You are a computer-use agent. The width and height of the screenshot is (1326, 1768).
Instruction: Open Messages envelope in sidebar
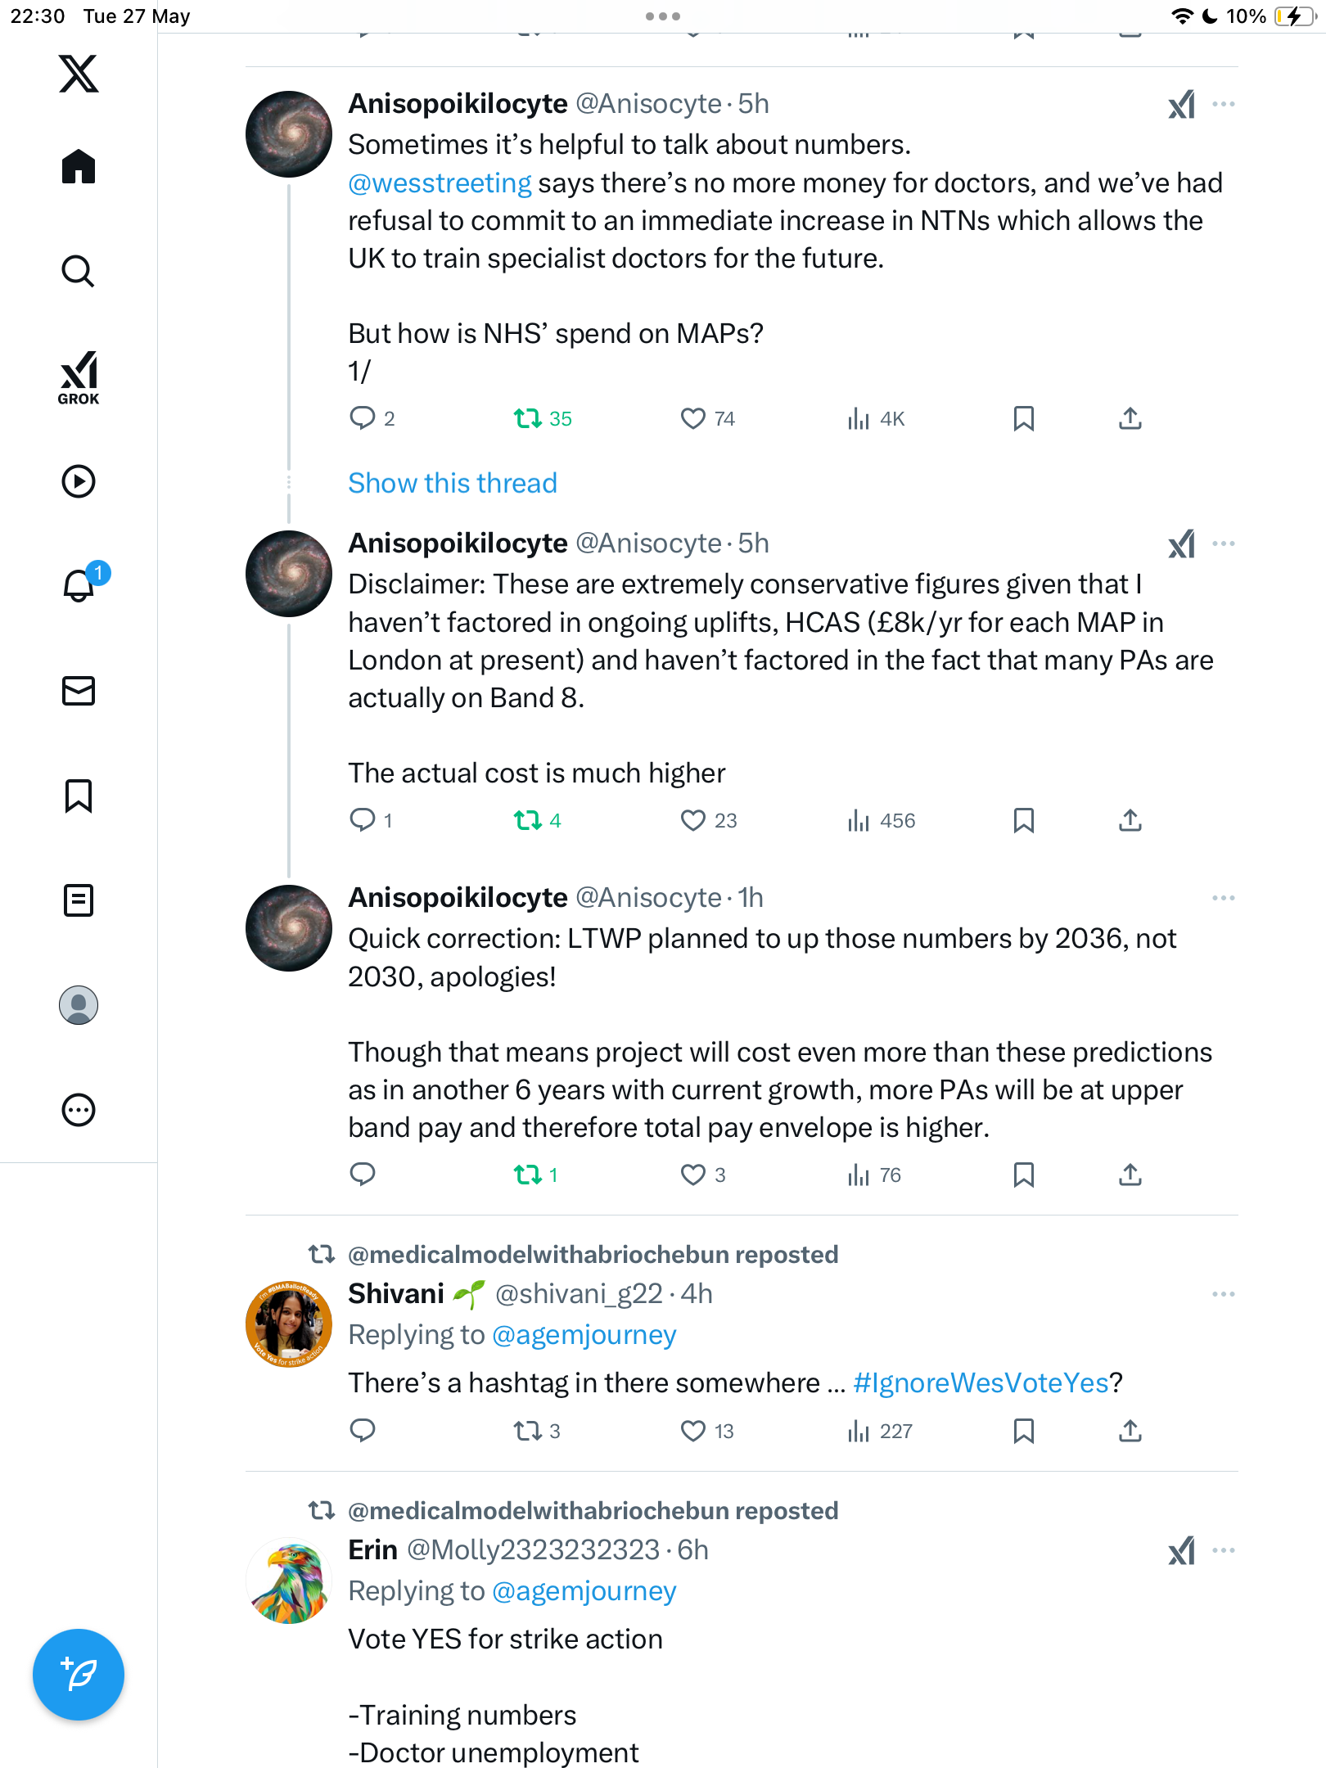click(79, 690)
